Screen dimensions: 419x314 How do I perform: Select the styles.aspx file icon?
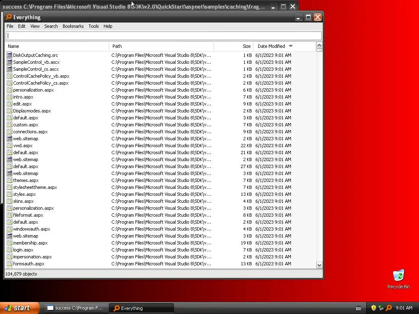9,194
